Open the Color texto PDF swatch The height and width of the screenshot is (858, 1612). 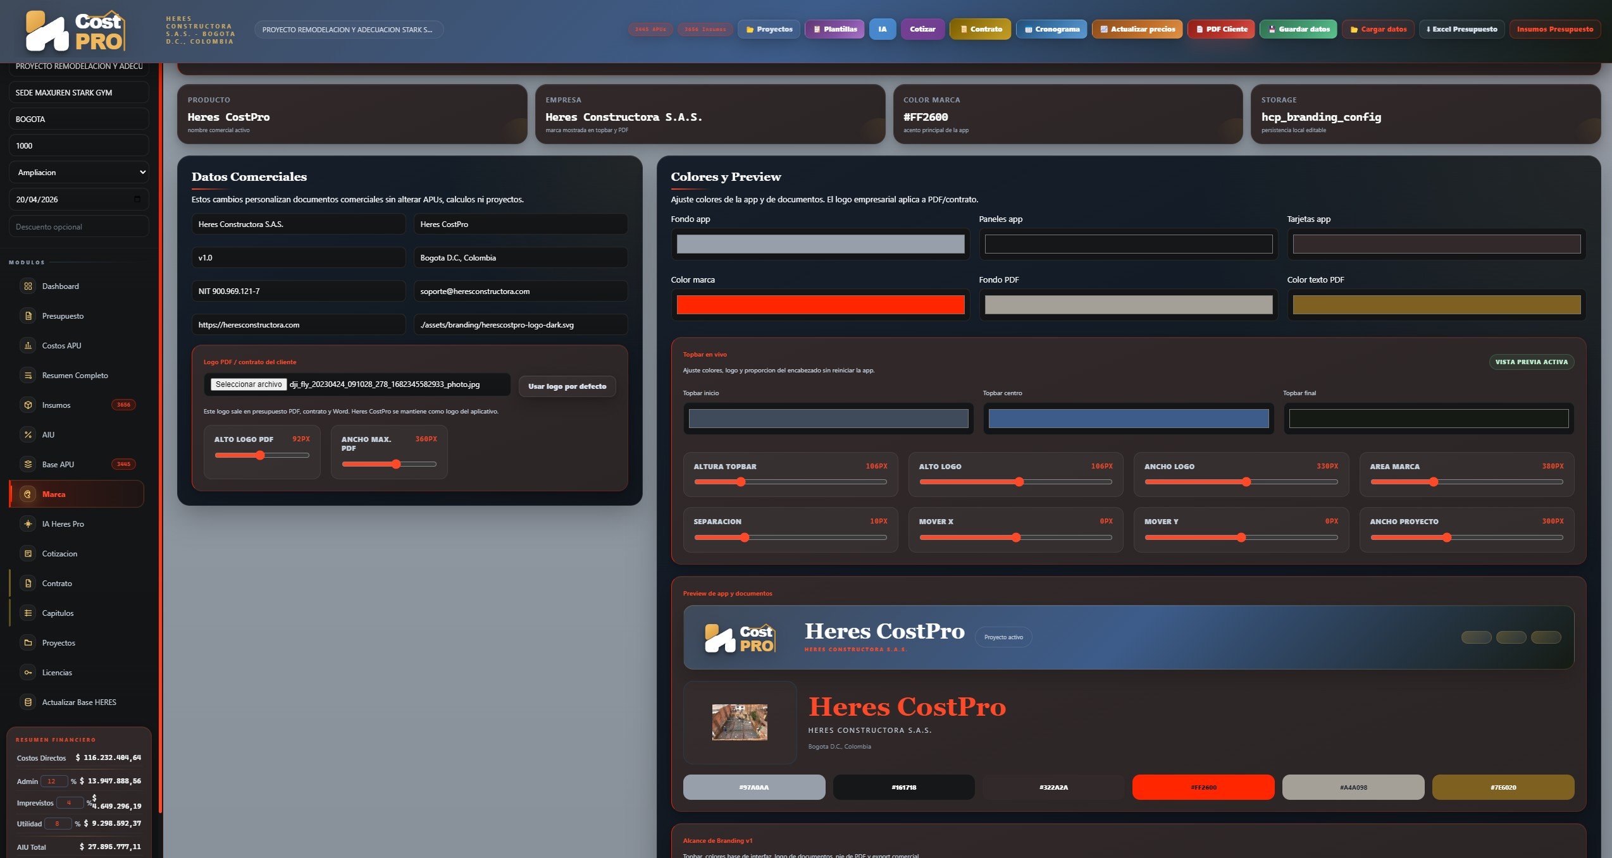(1437, 305)
